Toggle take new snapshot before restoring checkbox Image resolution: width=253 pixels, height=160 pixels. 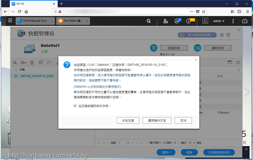point(75,106)
